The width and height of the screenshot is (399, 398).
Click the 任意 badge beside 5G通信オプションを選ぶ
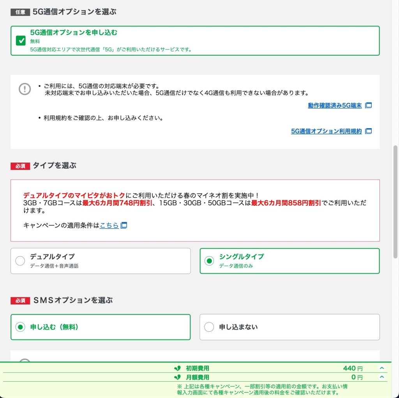tap(20, 12)
